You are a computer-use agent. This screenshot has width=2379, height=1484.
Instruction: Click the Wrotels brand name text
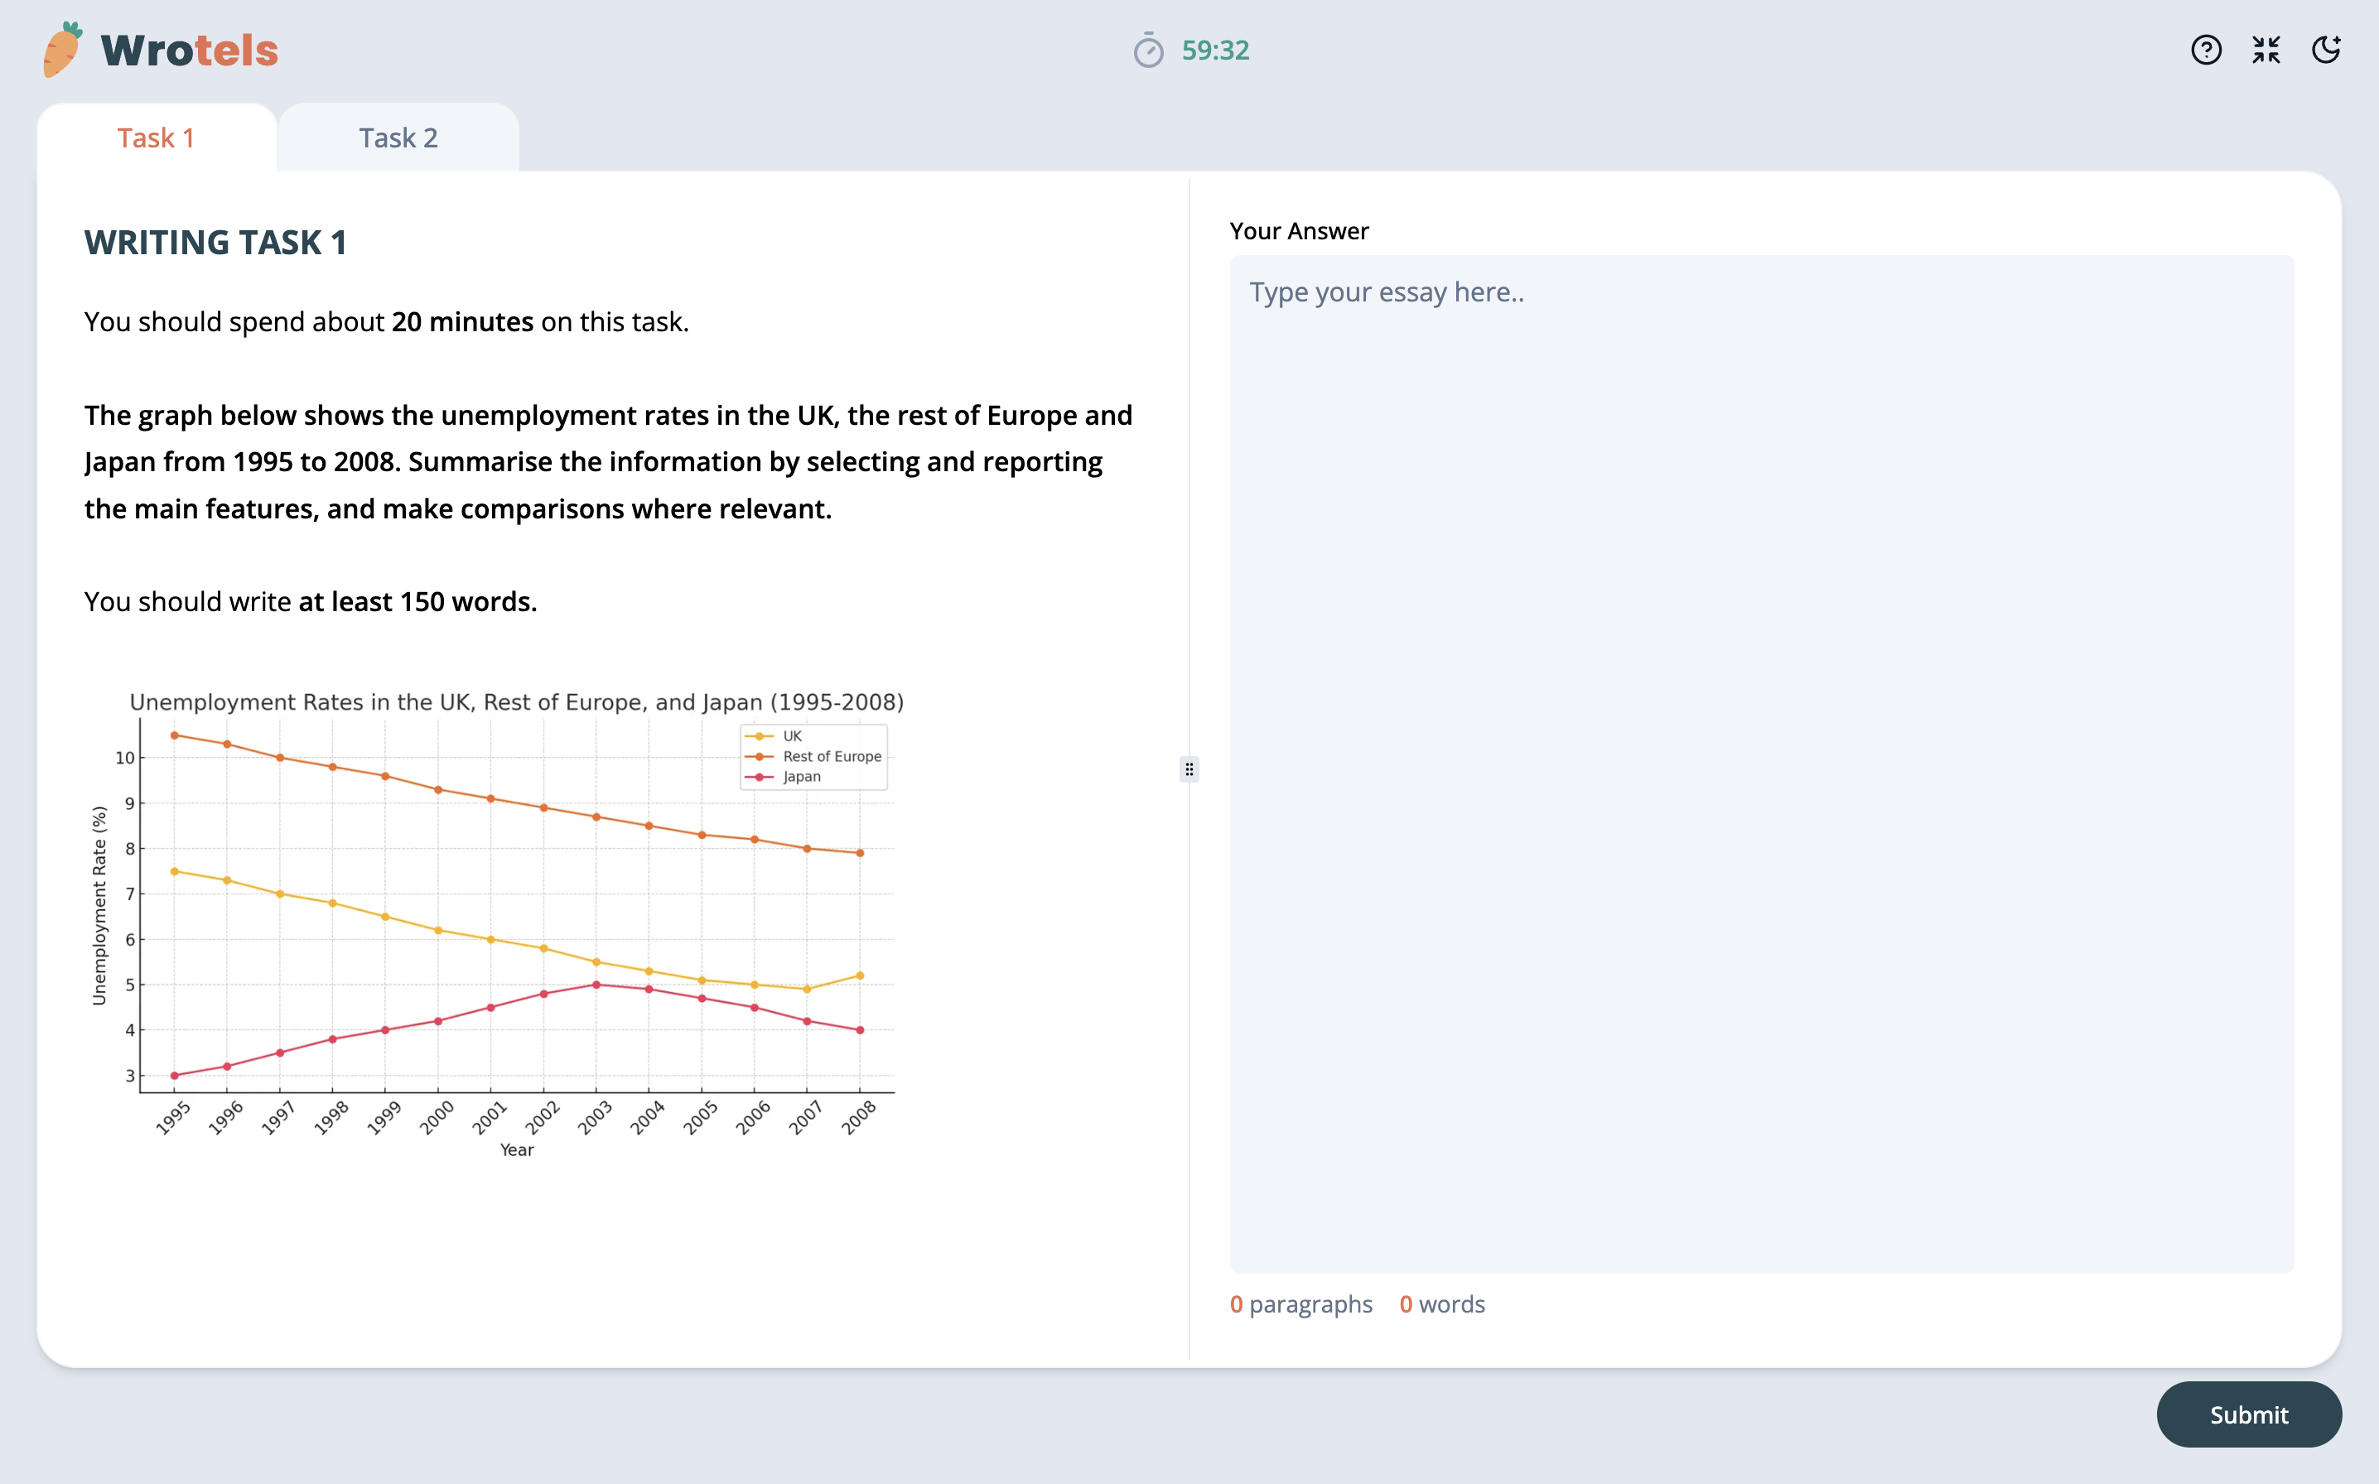point(190,51)
